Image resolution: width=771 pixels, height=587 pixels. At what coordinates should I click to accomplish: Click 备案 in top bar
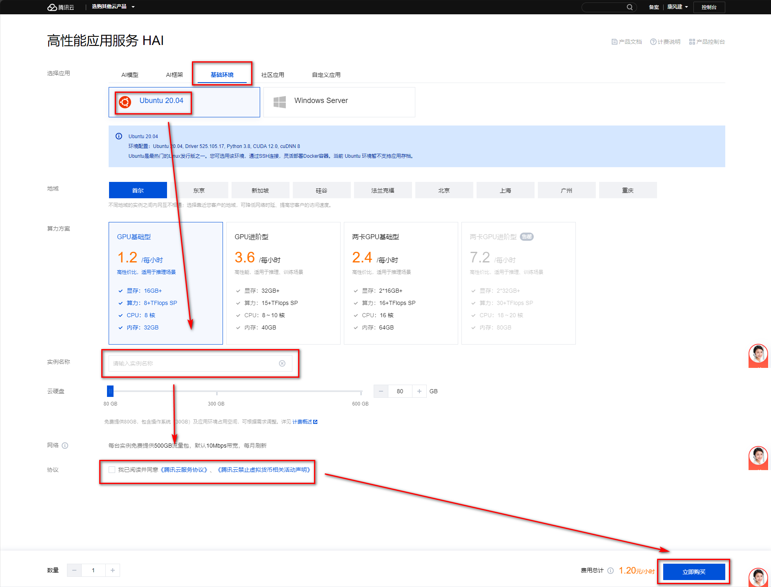pyautogui.click(x=654, y=7)
